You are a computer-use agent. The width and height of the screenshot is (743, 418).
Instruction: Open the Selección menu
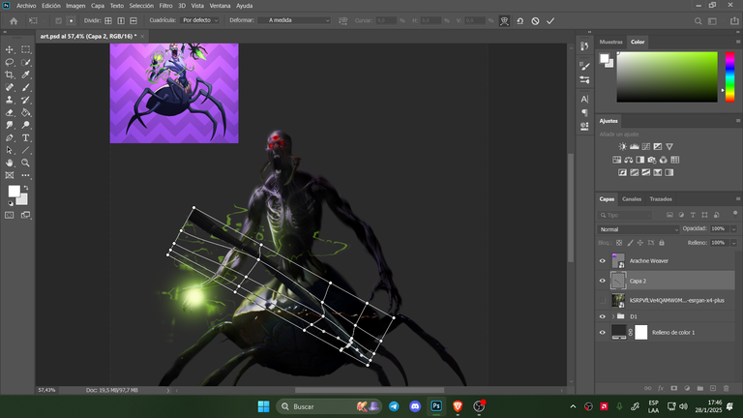click(141, 6)
